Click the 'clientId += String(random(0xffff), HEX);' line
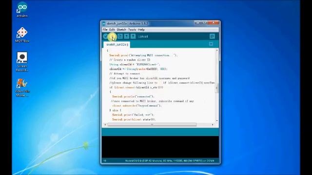Viewport: 312px width, 175px height. point(138,69)
